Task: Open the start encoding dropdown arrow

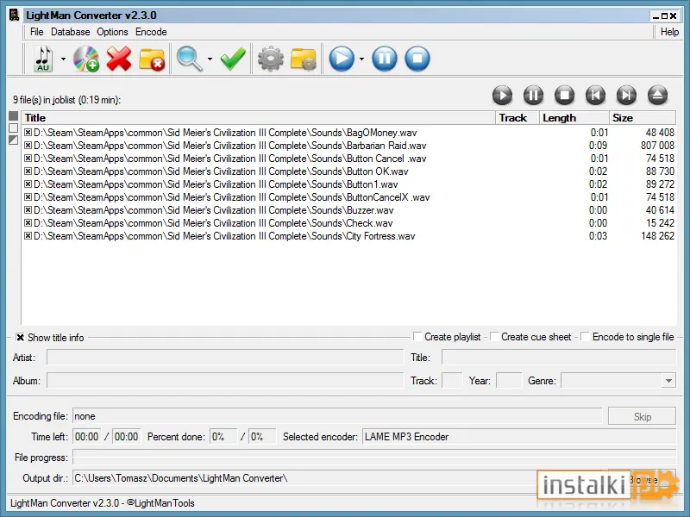Action: coord(361,59)
